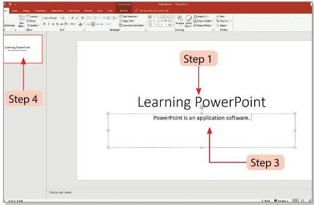Open the Section dropdown

click(x=33, y=25)
